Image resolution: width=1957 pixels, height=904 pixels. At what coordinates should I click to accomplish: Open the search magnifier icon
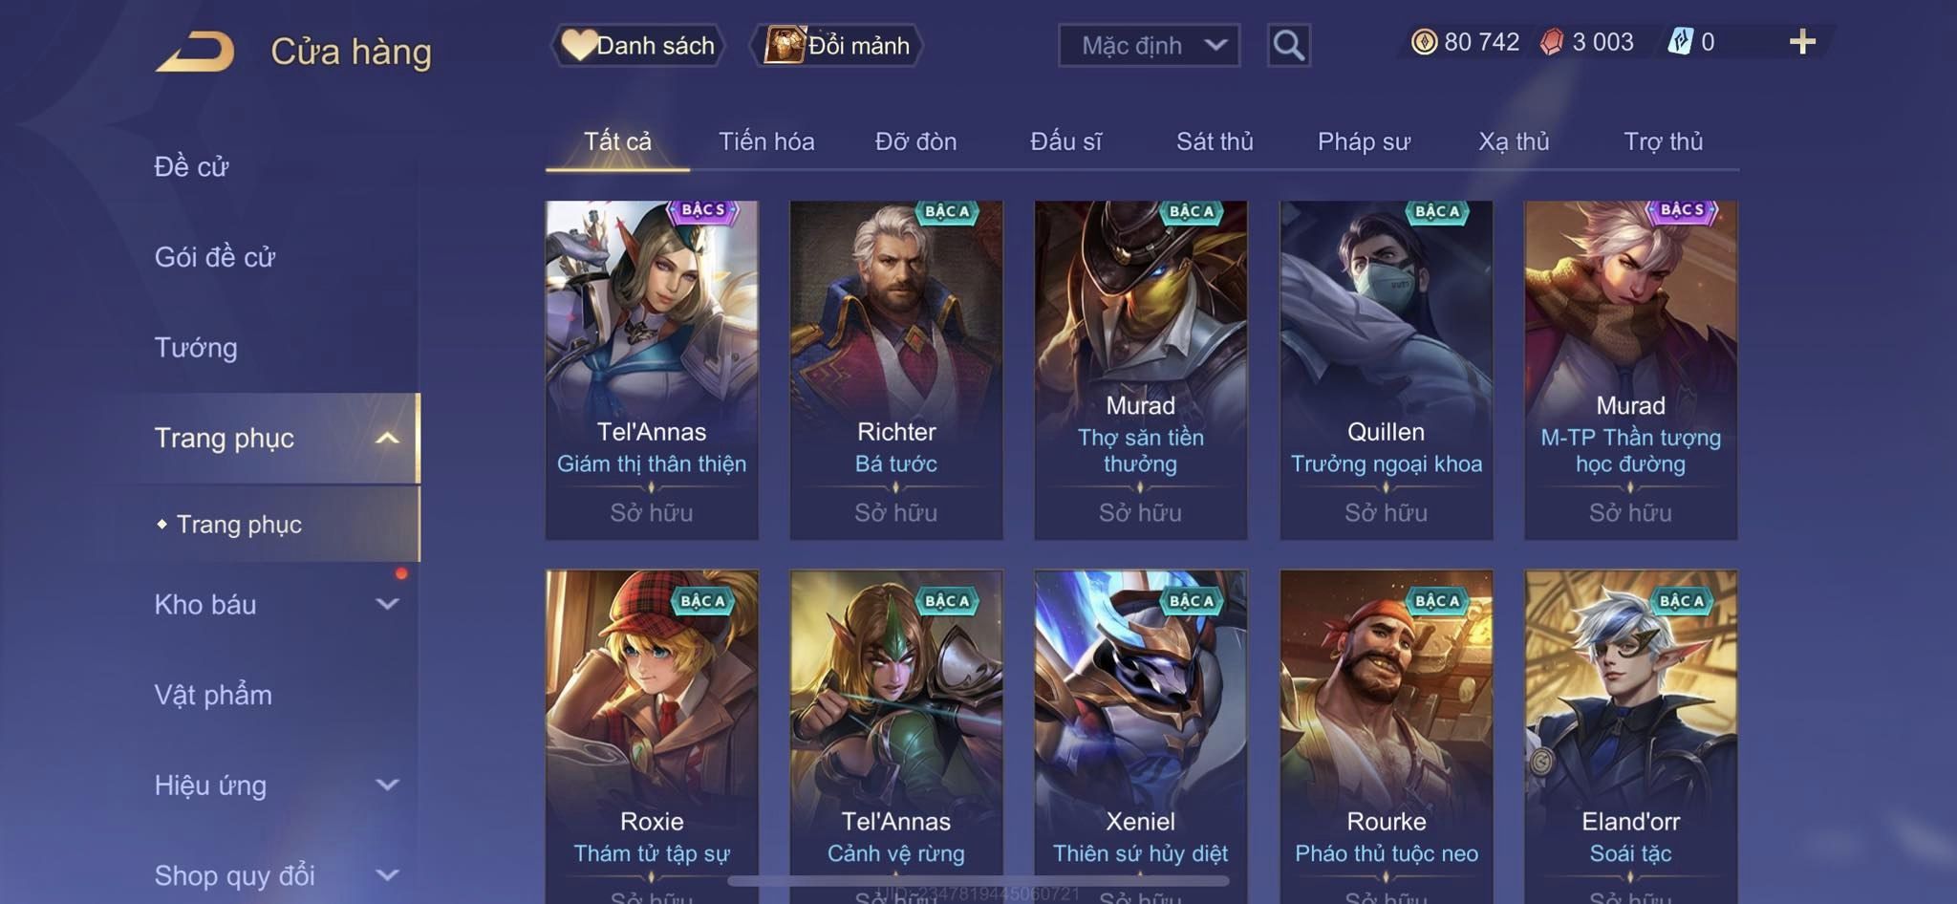pos(1288,45)
